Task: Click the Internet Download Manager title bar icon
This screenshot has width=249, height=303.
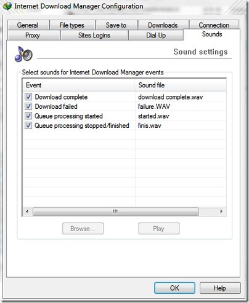Action: [x=7, y=6]
